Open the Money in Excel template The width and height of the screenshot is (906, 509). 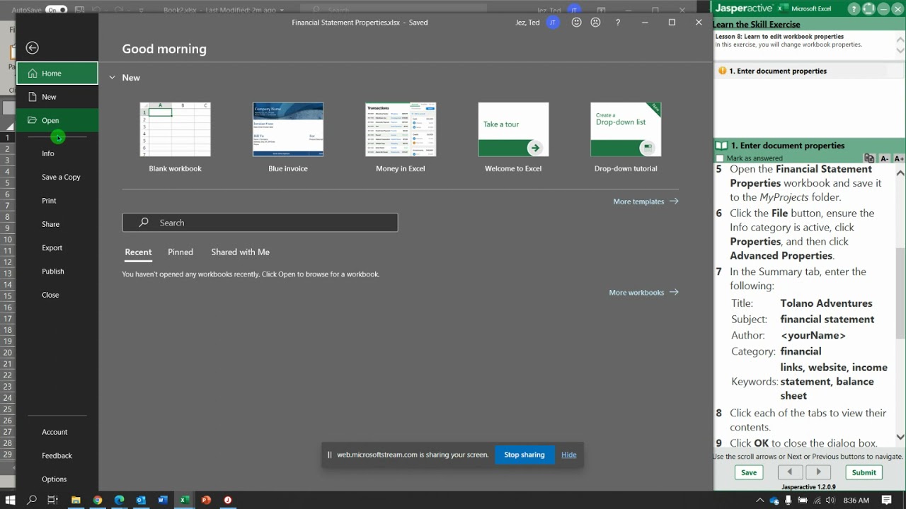pyautogui.click(x=401, y=137)
